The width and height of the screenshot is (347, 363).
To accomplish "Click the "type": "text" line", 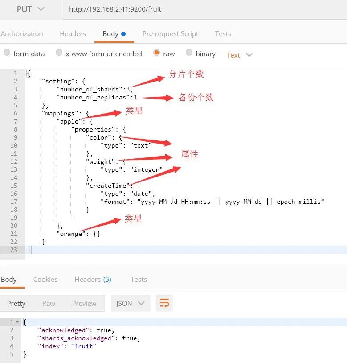I will [126, 146].
